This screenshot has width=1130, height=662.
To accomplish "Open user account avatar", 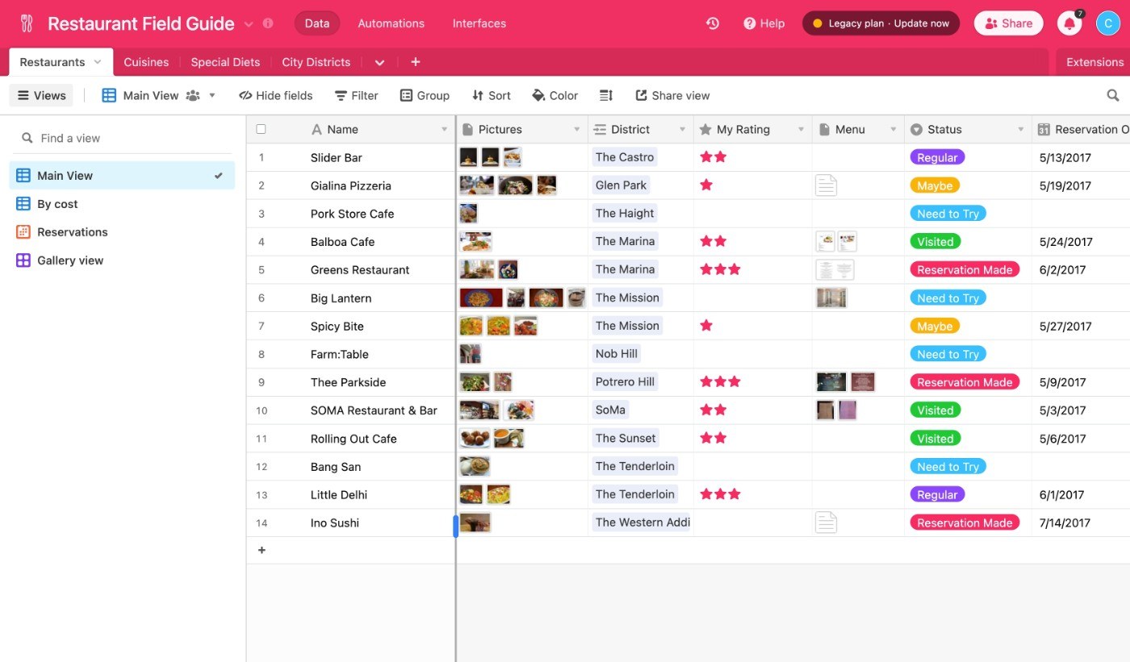I will [1108, 23].
